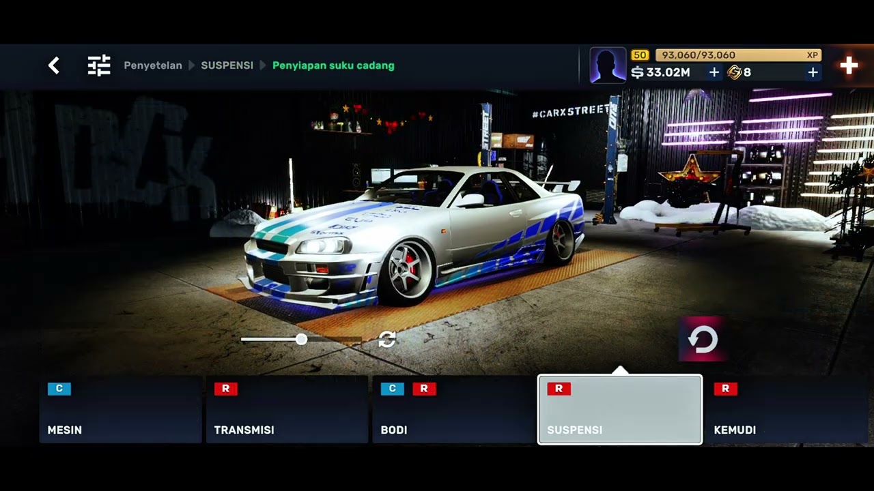
Task: Click the refresh camera rotation icon
Action: (387, 339)
